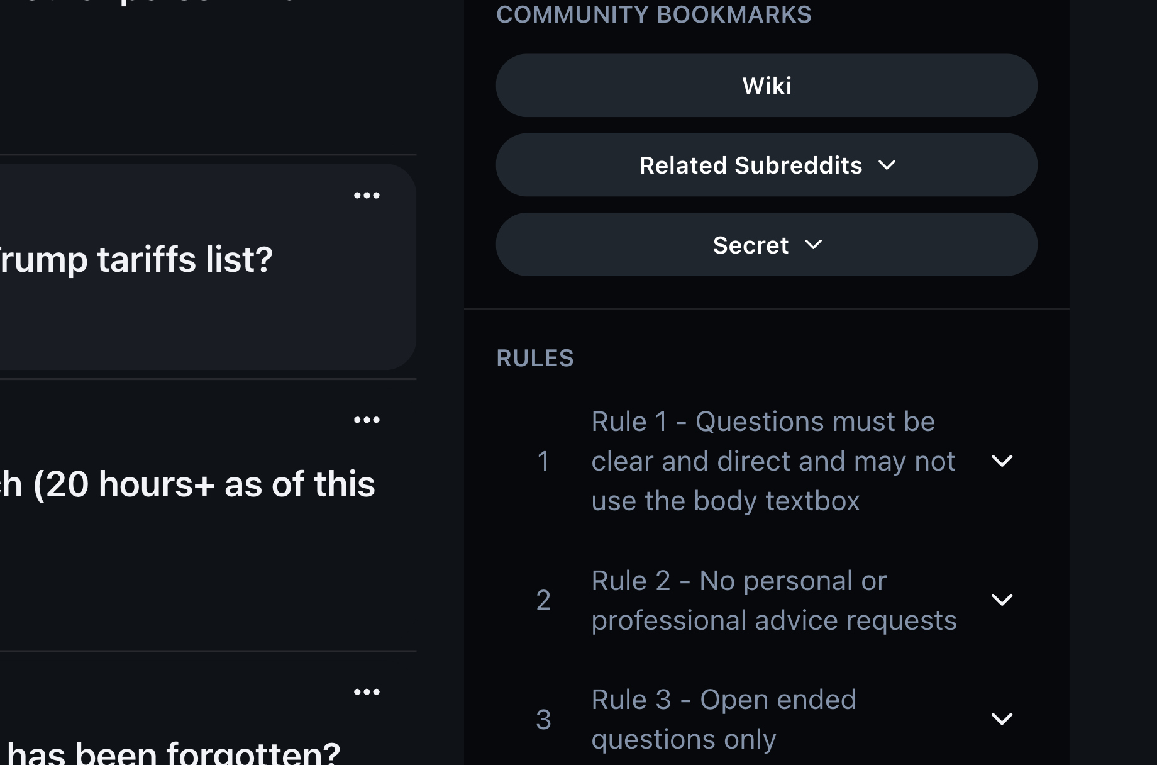Open the post titled "20 hours+ as of this"
The width and height of the screenshot is (1157, 765).
[x=187, y=484]
